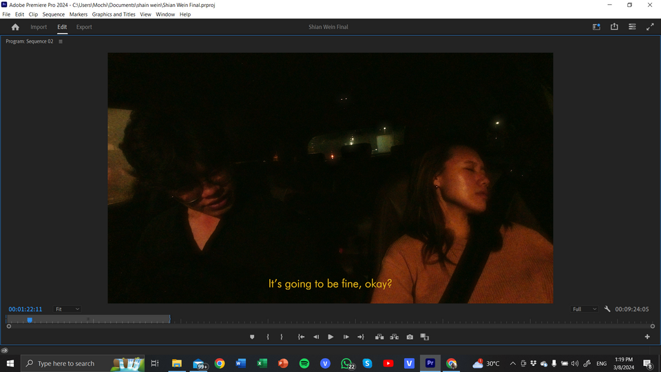This screenshot has height=372, width=661.
Task: Click the zoom scroll bar right handle
Action: [x=653, y=327]
